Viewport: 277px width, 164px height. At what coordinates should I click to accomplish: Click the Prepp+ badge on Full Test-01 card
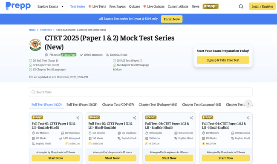point(37,117)
